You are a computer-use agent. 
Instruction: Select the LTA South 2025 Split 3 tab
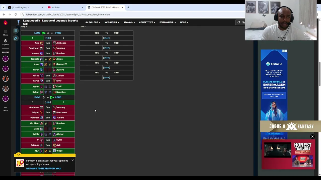pos(105,7)
